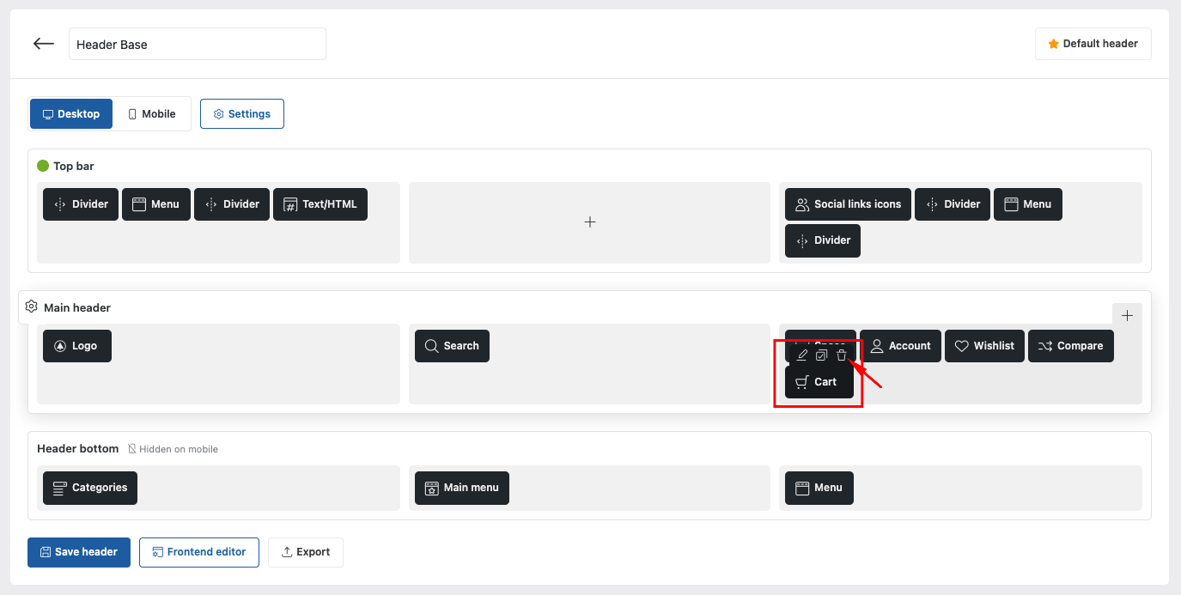Select the Compare block
This screenshot has width=1181, height=595.
(x=1071, y=346)
